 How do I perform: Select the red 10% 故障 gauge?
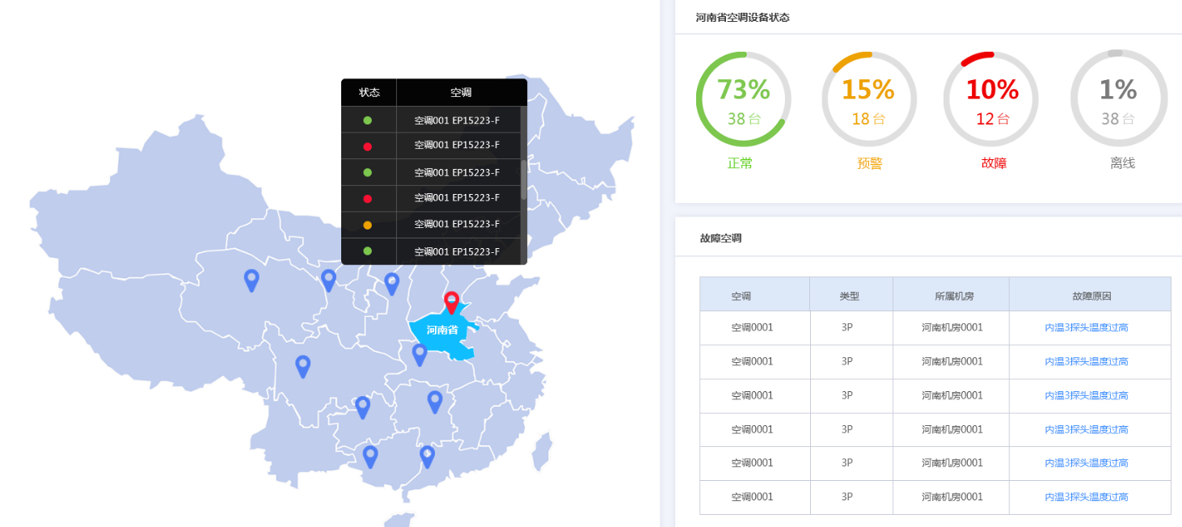pyautogui.click(x=991, y=99)
